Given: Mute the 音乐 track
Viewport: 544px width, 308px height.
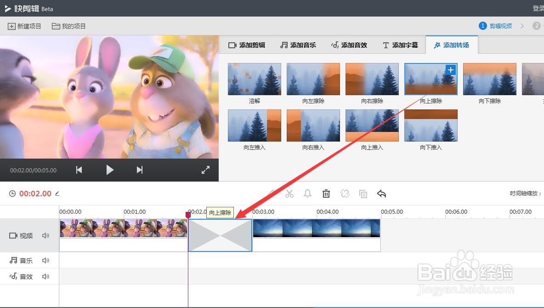Looking at the screenshot, I should [45, 261].
